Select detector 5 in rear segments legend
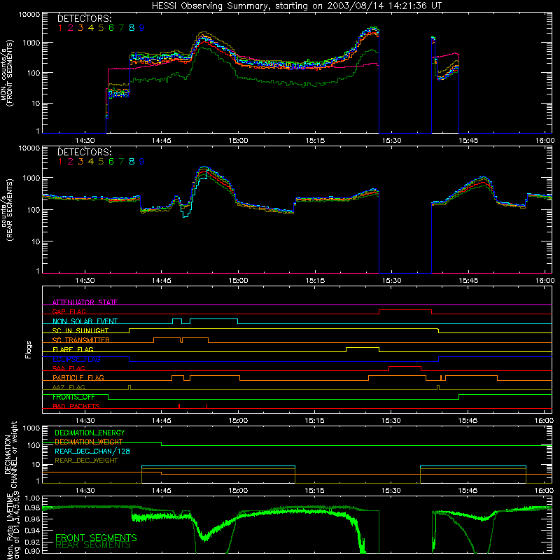Image resolution: width=560 pixels, height=560 pixels. pyautogui.click(x=101, y=162)
